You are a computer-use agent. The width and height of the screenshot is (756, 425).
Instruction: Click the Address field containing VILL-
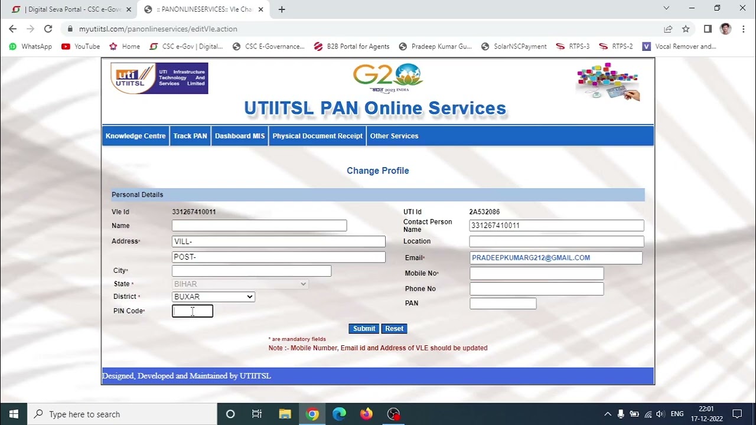(279, 241)
